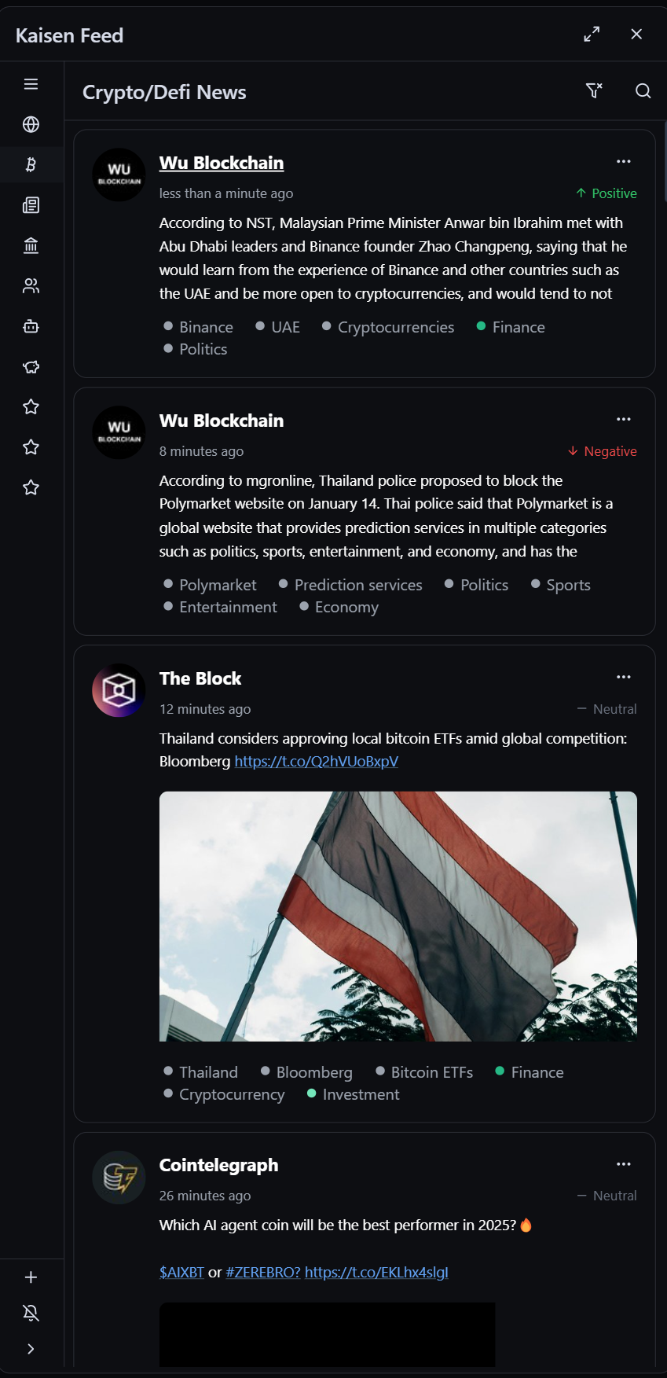
Task: Search the Crypto/Defi News feed
Action: tap(643, 91)
